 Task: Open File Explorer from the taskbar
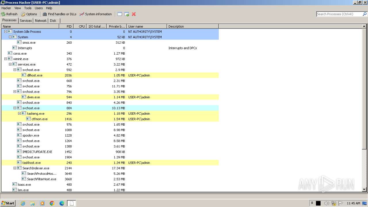[x=32, y=203]
